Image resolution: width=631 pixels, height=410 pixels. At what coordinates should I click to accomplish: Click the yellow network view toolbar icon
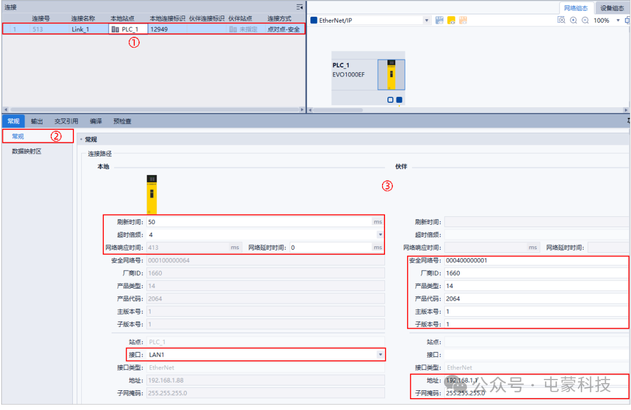(x=451, y=20)
